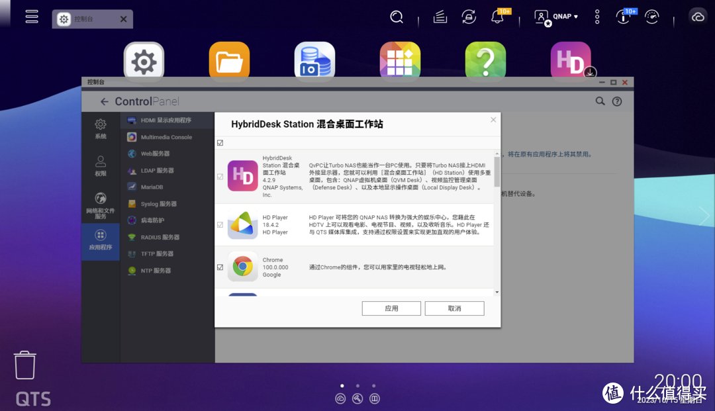Click the HybridDesk Station app icon in list
Screen dimensions: 715x411
point(242,176)
